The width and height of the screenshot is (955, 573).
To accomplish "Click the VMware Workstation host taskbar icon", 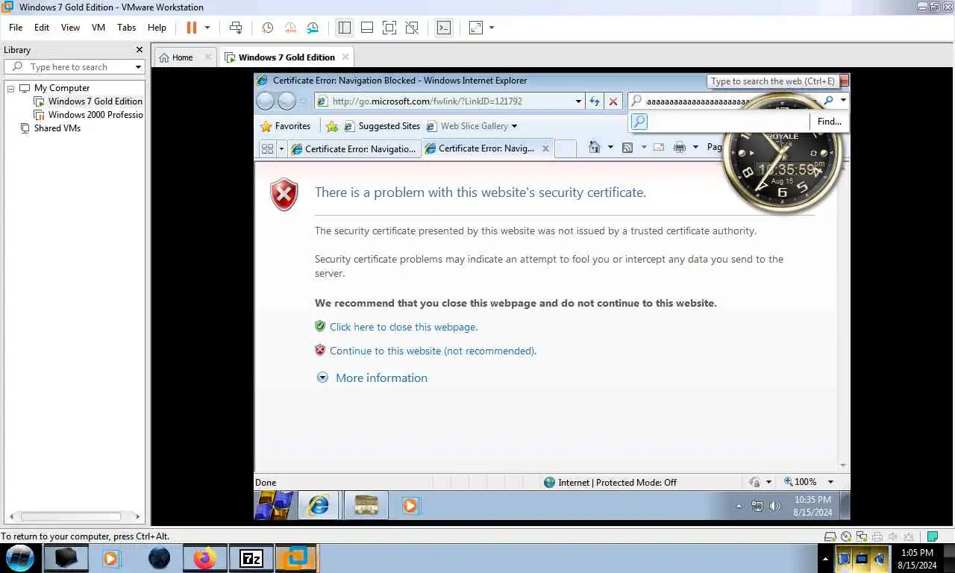I will click(x=297, y=558).
